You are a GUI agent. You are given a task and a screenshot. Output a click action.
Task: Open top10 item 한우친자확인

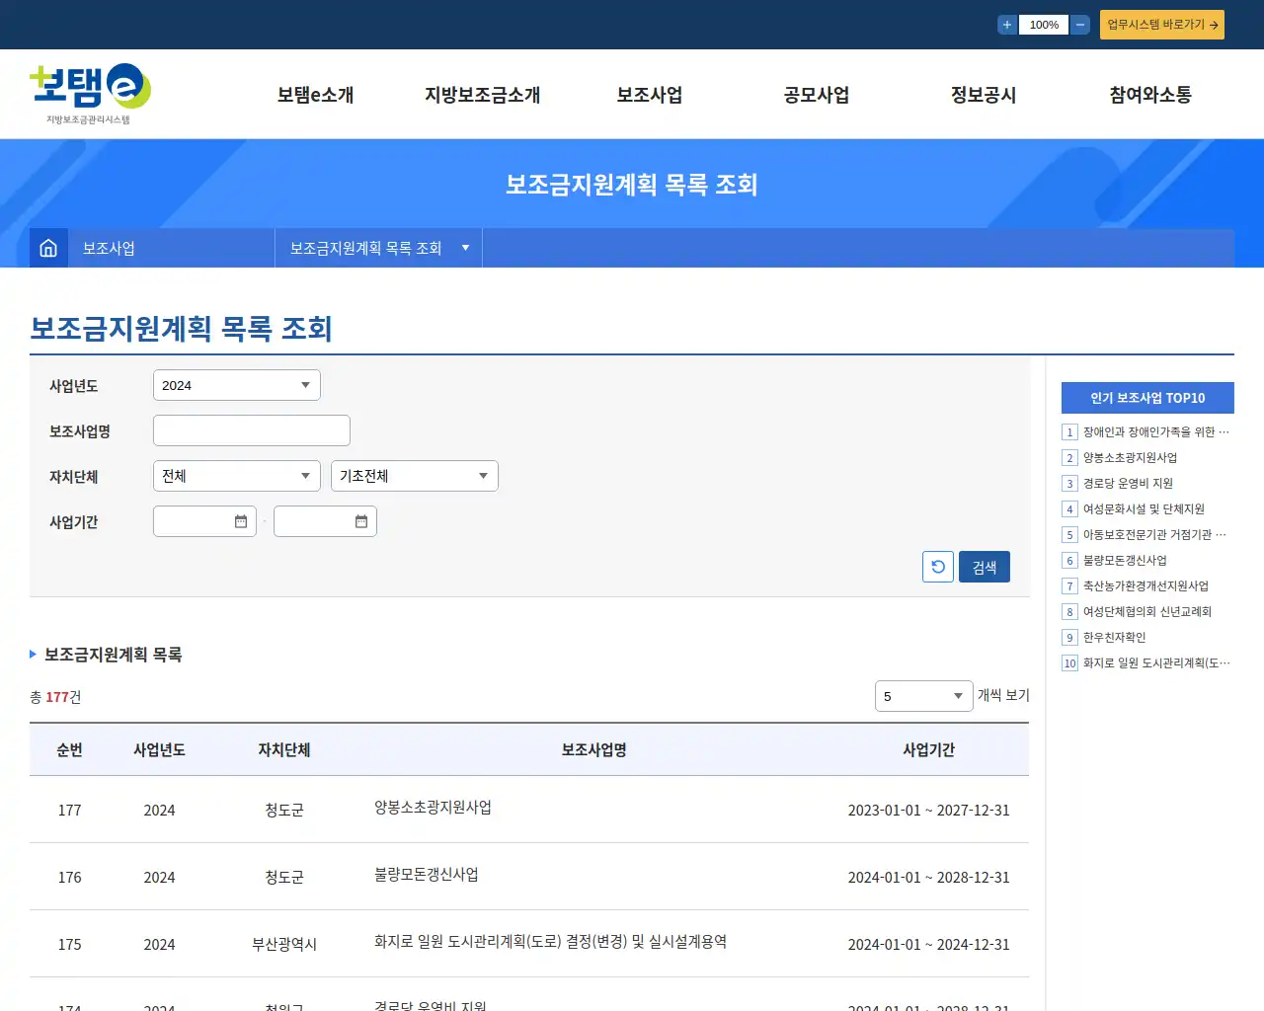point(1114,638)
